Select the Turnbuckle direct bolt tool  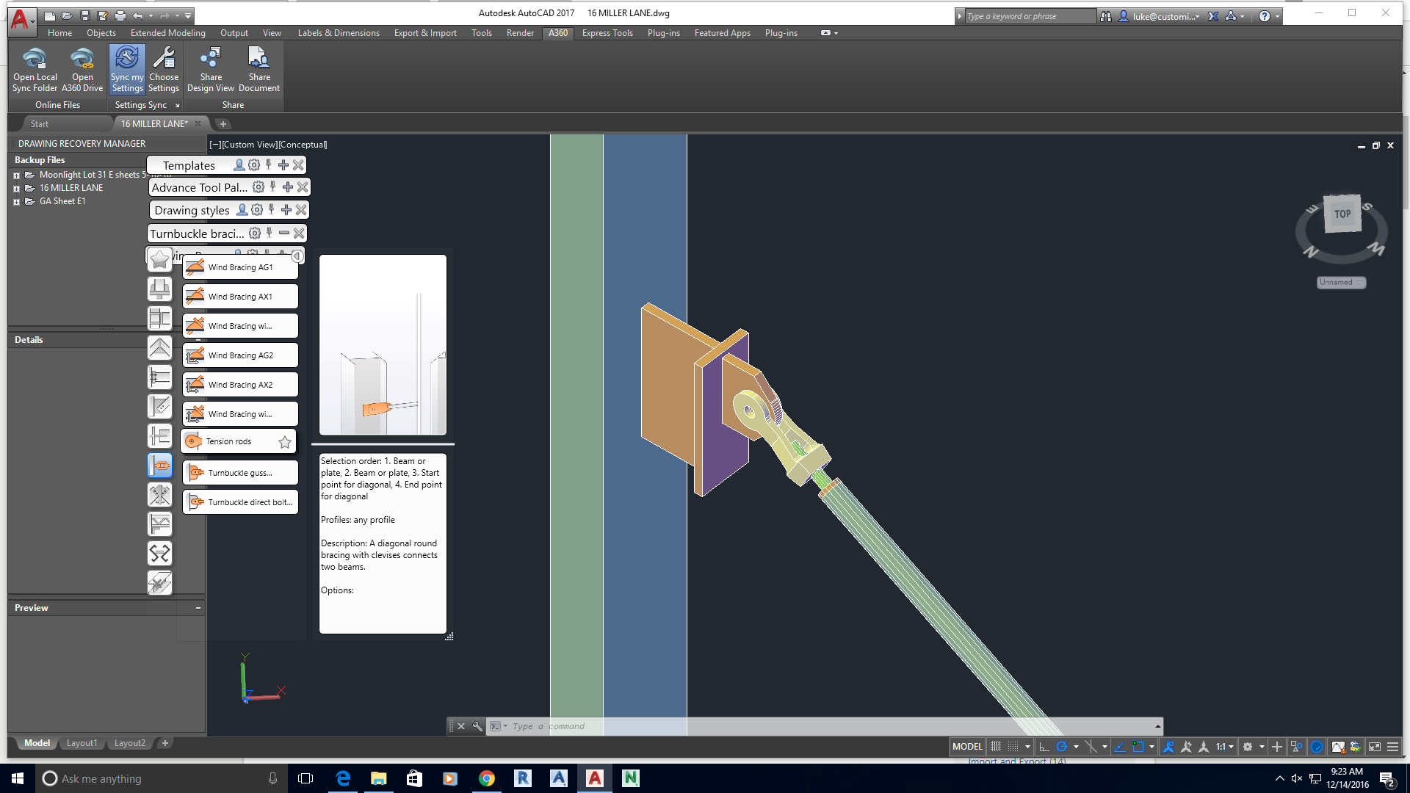(240, 501)
